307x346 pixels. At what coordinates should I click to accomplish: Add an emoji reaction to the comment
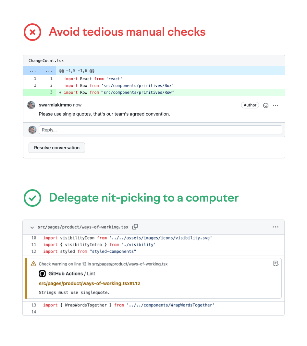pyautogui.click(x=265, y=105)
